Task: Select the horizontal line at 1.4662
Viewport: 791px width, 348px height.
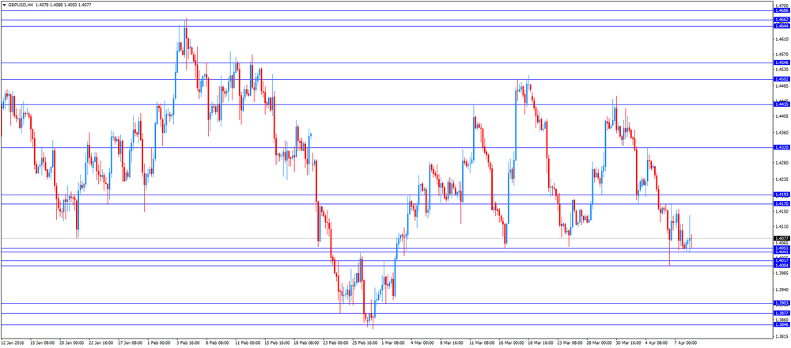Action: click(387, 21)
